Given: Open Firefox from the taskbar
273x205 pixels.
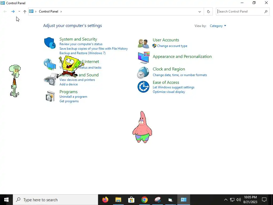Looking at the screenshot, I should pos(105,200).
